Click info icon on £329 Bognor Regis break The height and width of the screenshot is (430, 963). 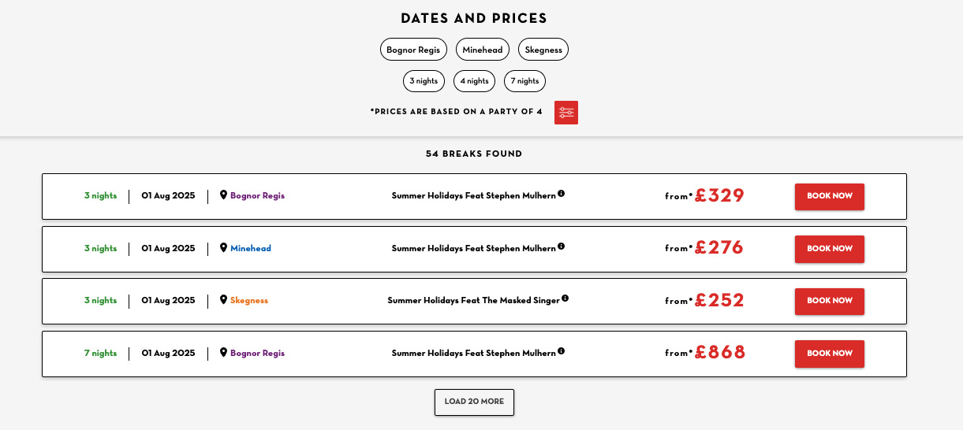[562, 194]
